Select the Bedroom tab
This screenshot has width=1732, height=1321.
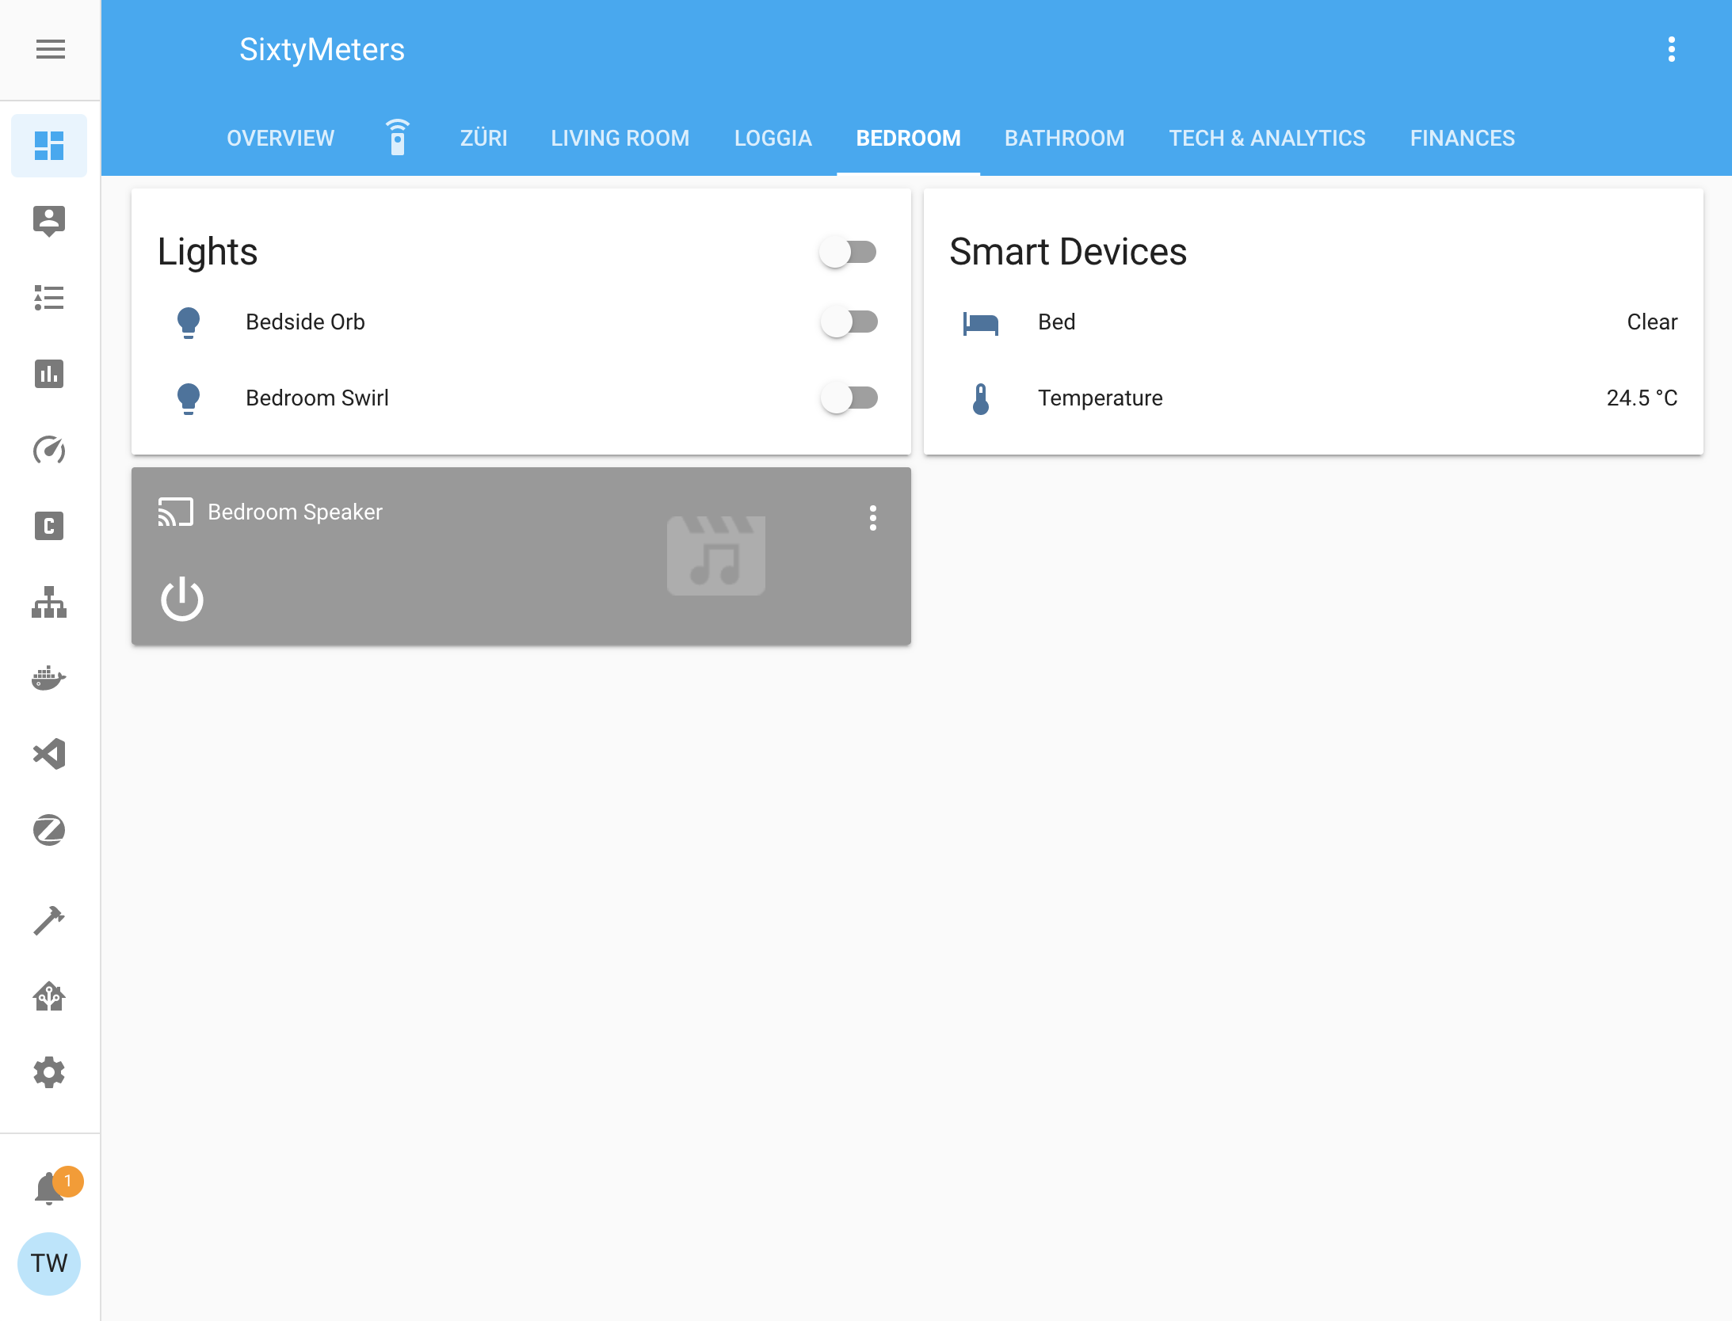909,138
